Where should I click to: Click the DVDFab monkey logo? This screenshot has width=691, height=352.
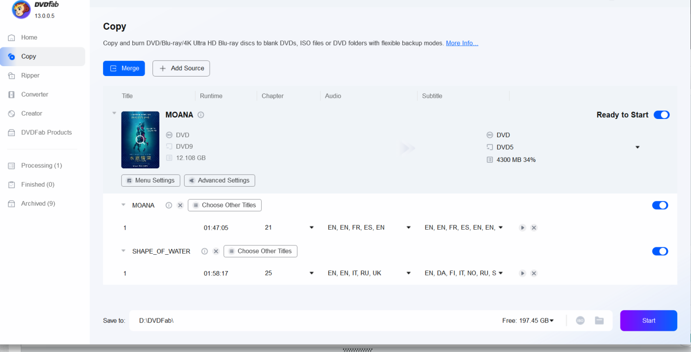tap(21, 9)
